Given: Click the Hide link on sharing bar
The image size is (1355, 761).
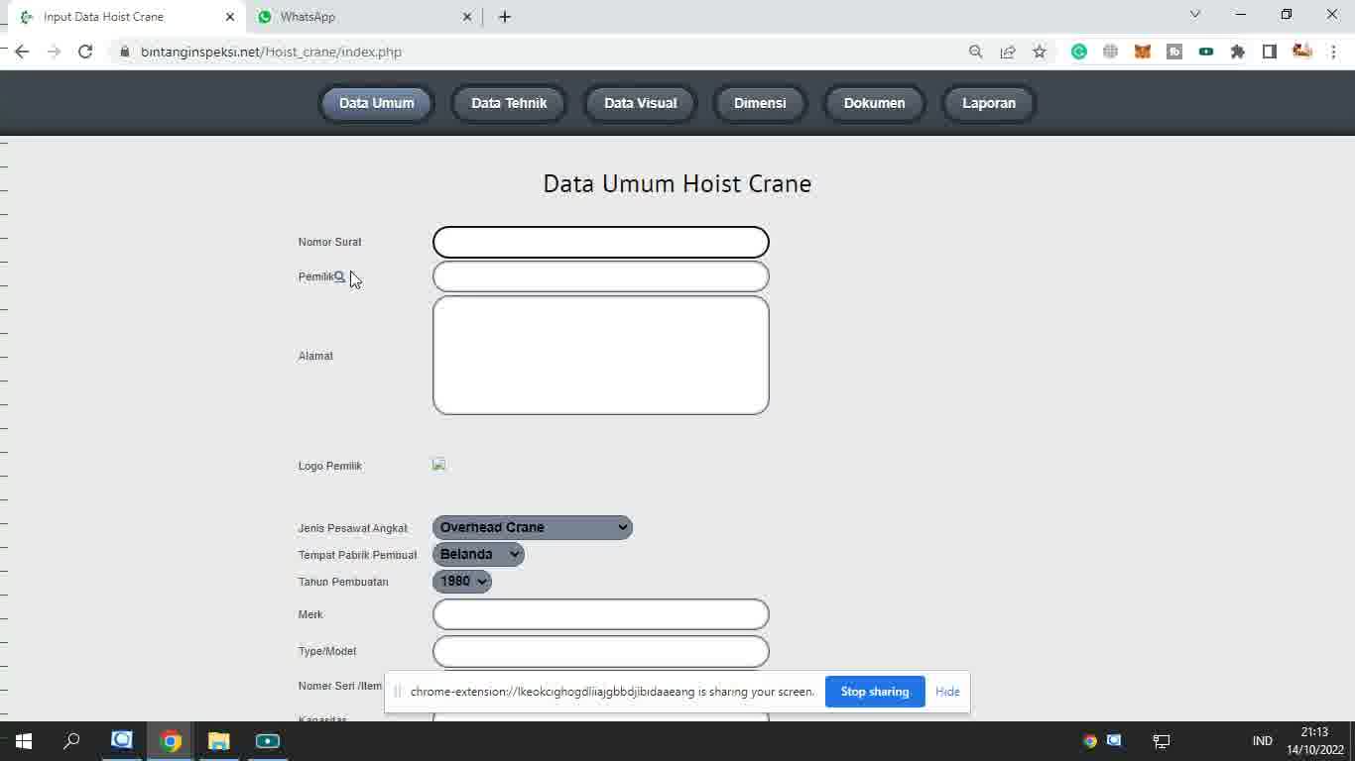Looking at the screenshot, I should coord(947,692).
